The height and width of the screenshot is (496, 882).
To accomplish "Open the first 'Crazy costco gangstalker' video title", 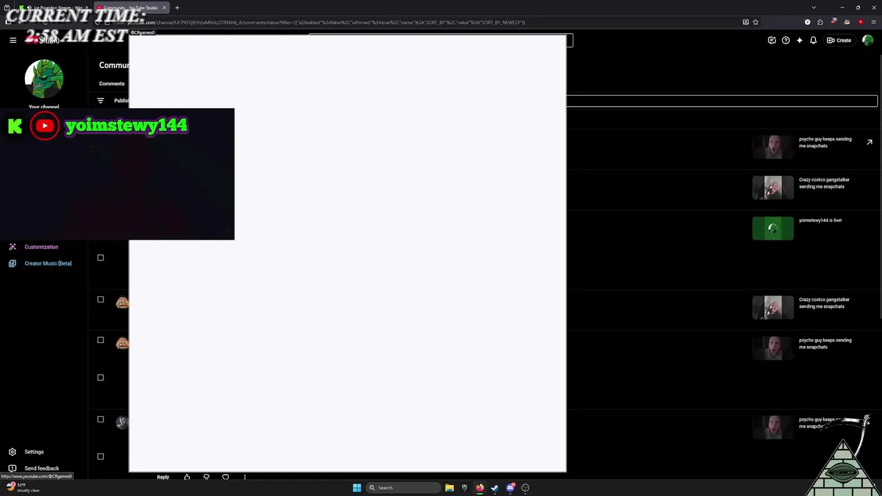I will click(824, 183).
